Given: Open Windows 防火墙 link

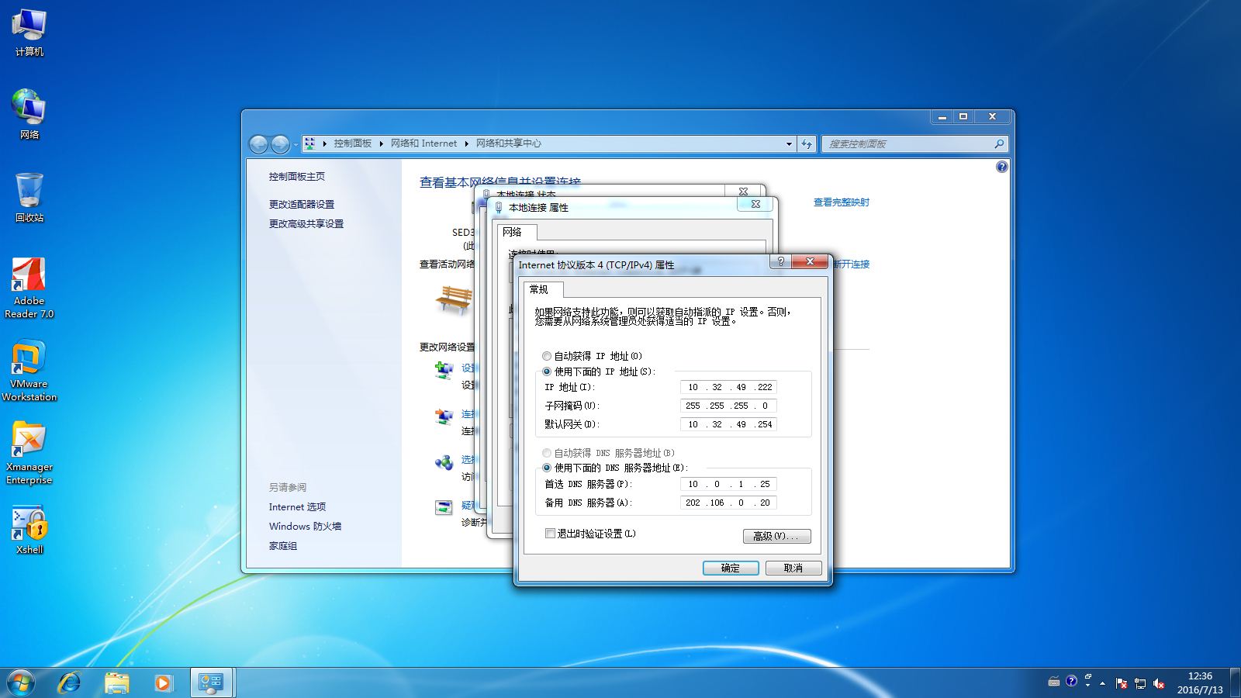Looking at the screenshot, I should coord(305,526).
